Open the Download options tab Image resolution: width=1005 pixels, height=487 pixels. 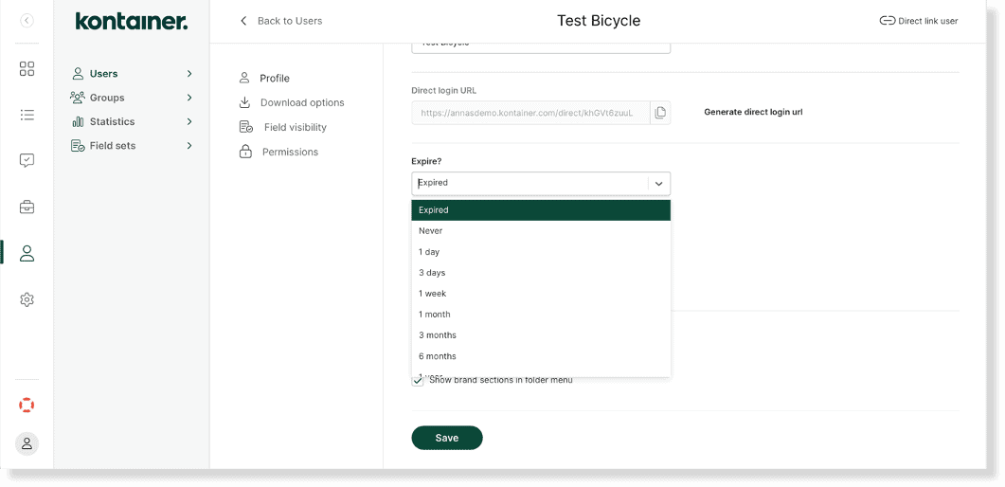302,102
